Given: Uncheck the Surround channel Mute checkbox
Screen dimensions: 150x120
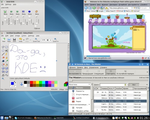Looking at the screenshot, I should 11,16.
